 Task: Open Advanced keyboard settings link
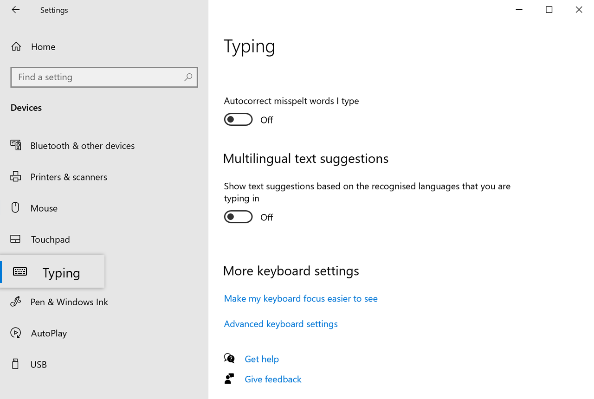(280, 324)
